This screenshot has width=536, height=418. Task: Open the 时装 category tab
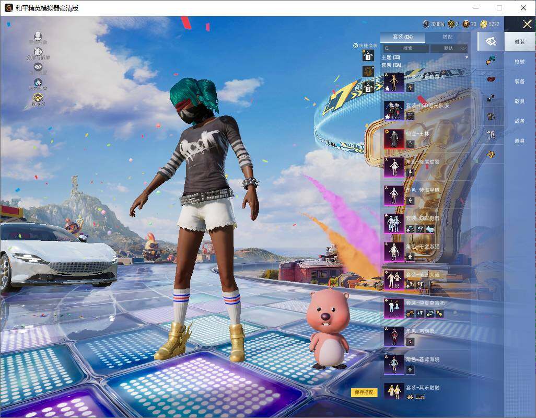[x=520, y=42]
